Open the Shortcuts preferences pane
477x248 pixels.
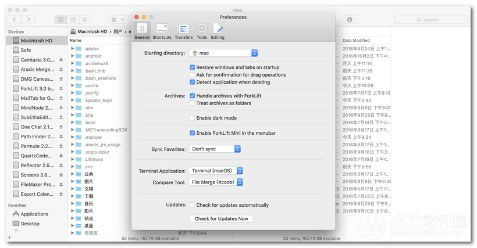162,31
